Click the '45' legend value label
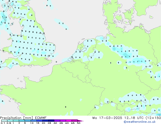Screen dimensions: 161x124 73,123
